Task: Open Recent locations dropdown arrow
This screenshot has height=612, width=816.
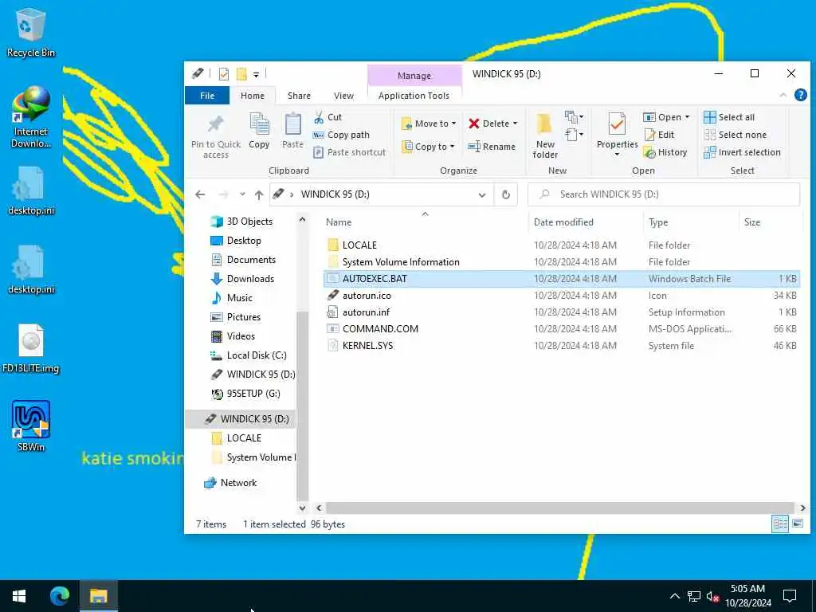Action: coord(242,194)
